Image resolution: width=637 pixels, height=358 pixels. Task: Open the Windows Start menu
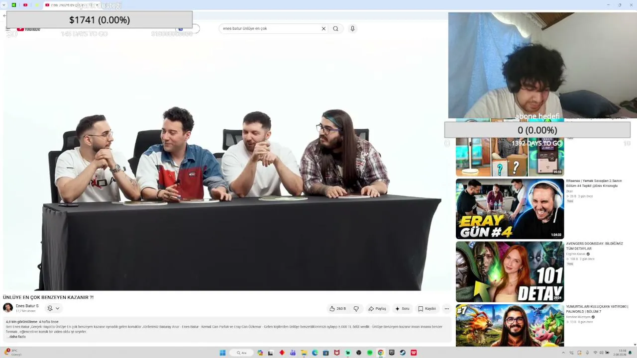222,353
